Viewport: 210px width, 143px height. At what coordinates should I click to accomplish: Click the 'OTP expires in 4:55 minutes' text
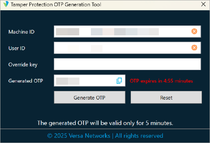161,81
